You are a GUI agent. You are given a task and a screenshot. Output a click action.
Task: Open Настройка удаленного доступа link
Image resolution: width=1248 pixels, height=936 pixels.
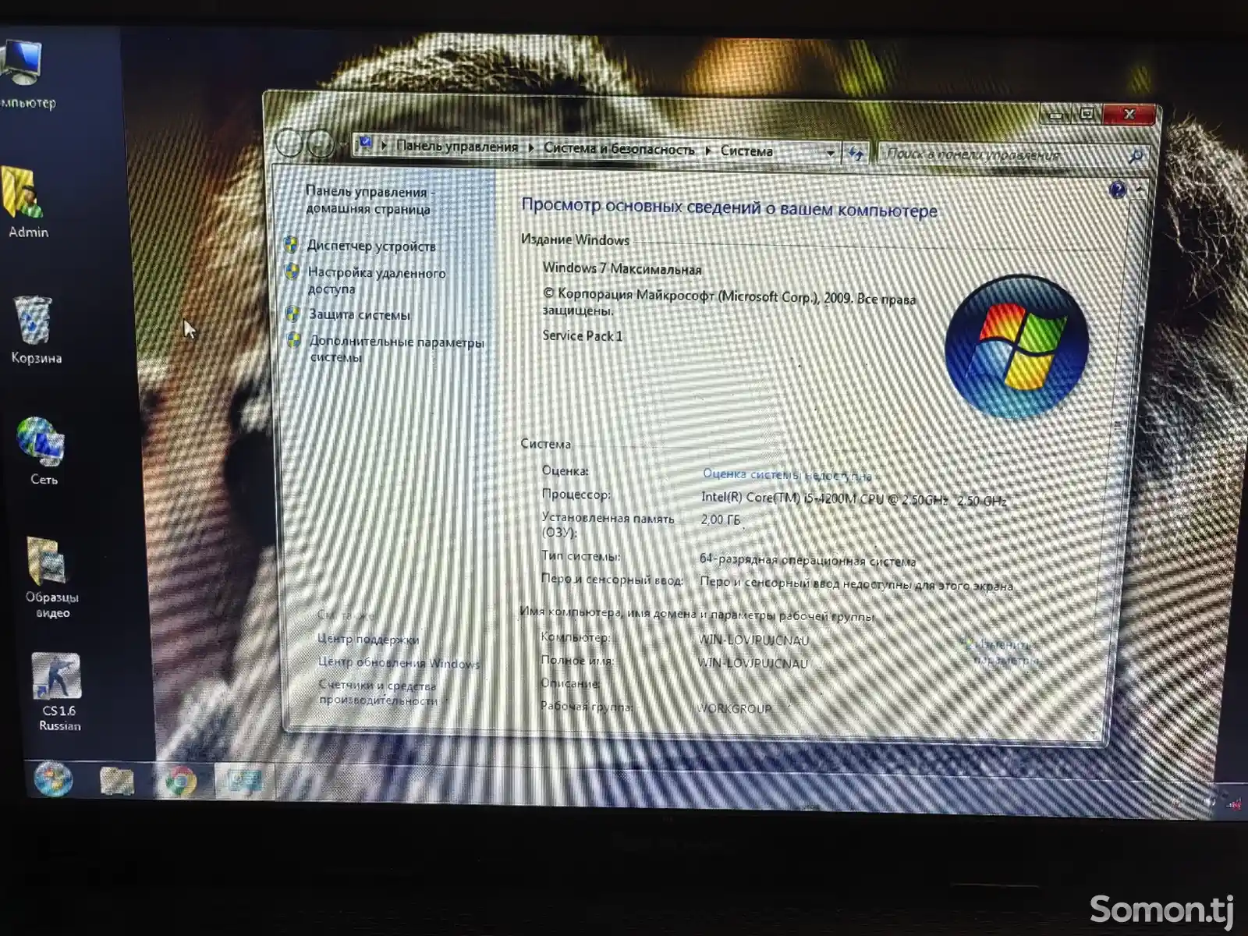tap(377, 281)
